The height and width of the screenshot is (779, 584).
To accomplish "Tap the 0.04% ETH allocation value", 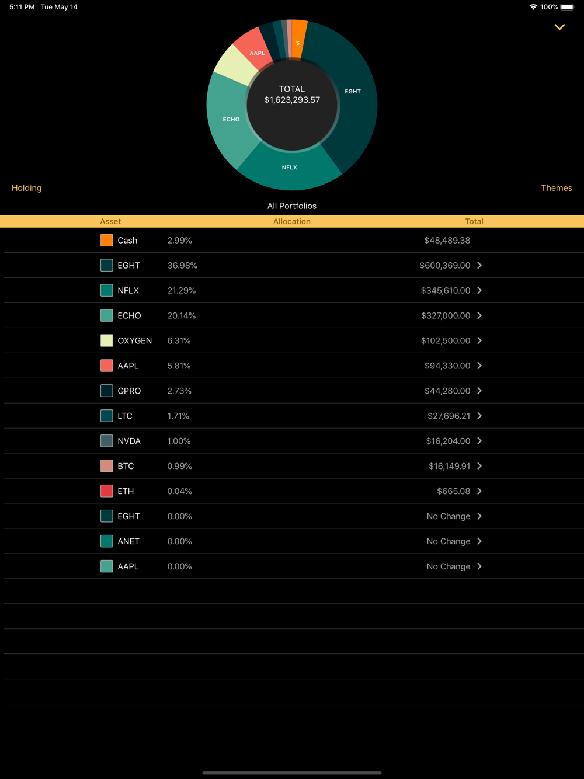I will point(180,491).
